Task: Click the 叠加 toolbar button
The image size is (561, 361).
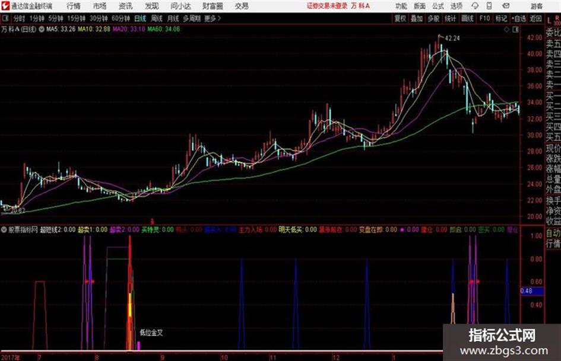Action: coord(417,18)
